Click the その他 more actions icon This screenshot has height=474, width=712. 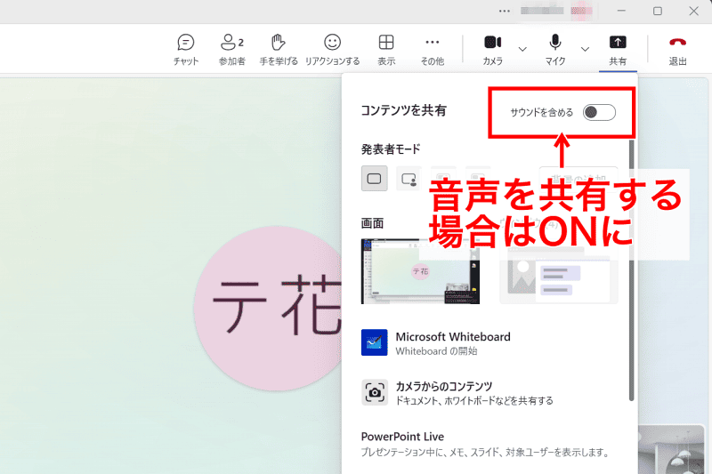point(433,49)
